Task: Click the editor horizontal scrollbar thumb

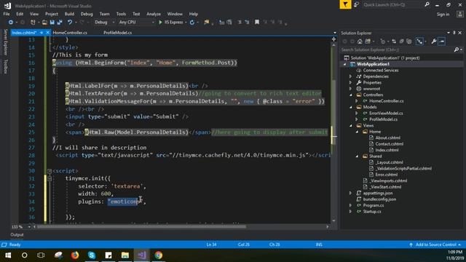Action: pos(141,226)
